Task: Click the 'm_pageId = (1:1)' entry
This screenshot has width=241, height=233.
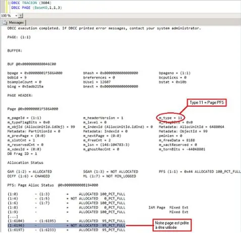Action: click(x=24, y=118)
